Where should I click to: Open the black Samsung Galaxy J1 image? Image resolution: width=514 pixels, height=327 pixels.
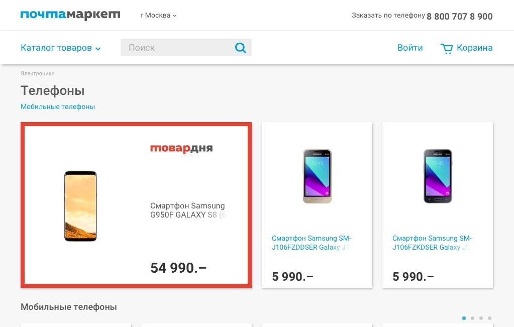(x=438, y=176)
